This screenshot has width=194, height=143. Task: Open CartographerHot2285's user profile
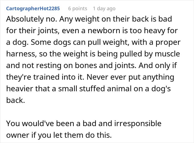point(33,9)
